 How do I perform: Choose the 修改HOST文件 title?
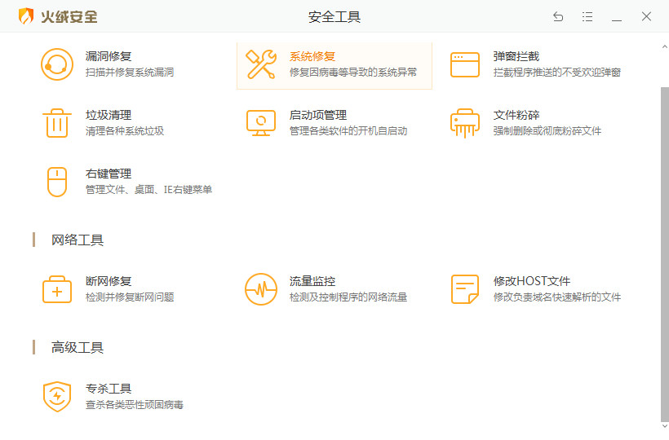pos(532,281)
